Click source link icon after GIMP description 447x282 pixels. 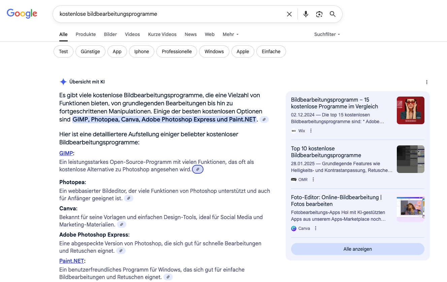coord(198,170)
